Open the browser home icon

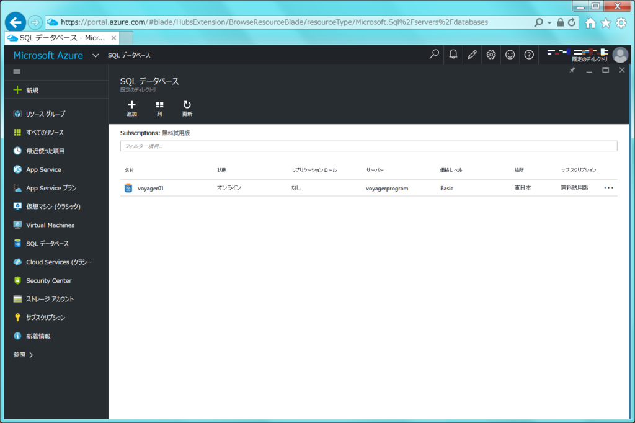590,23
